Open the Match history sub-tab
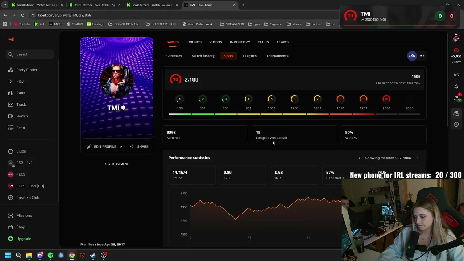This screenshot has height=261, width=464. (203, 56)
